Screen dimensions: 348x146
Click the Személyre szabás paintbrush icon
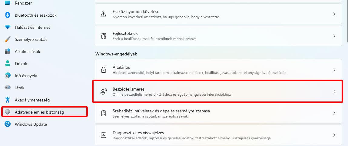[x=8, y=39]
